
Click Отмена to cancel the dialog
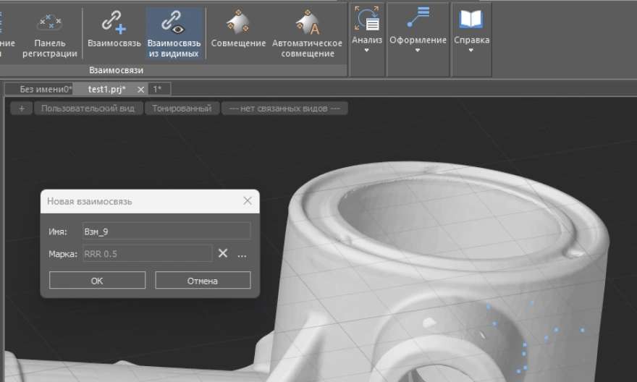pyautogui.click(x=203, y=281)
